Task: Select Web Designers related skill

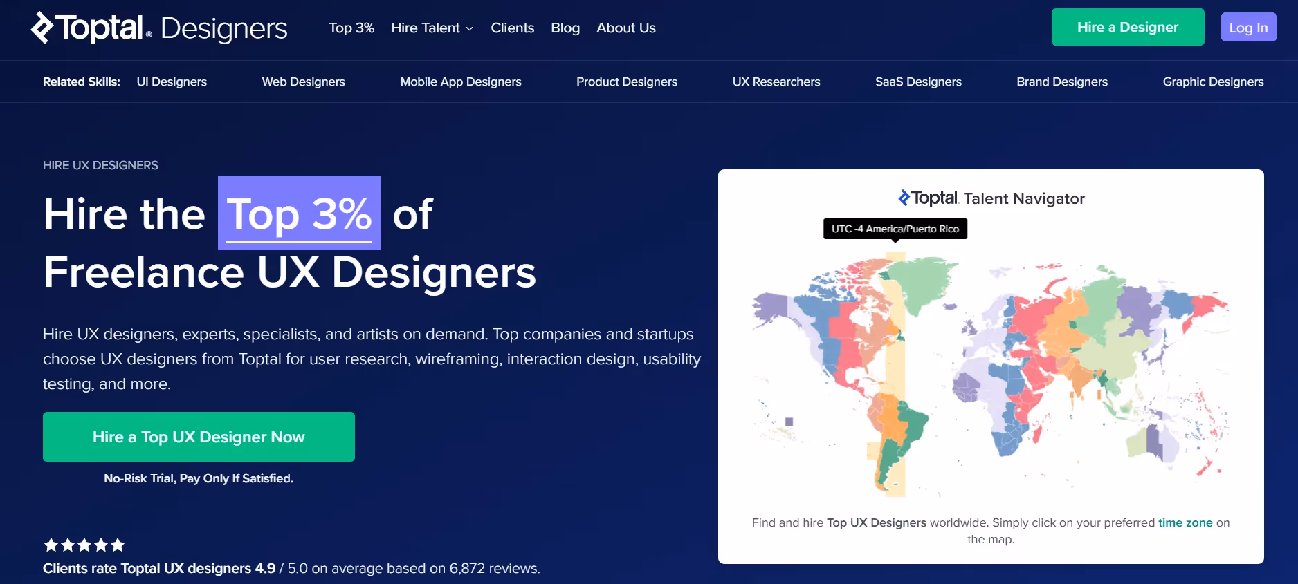Action: pos(303,82)
